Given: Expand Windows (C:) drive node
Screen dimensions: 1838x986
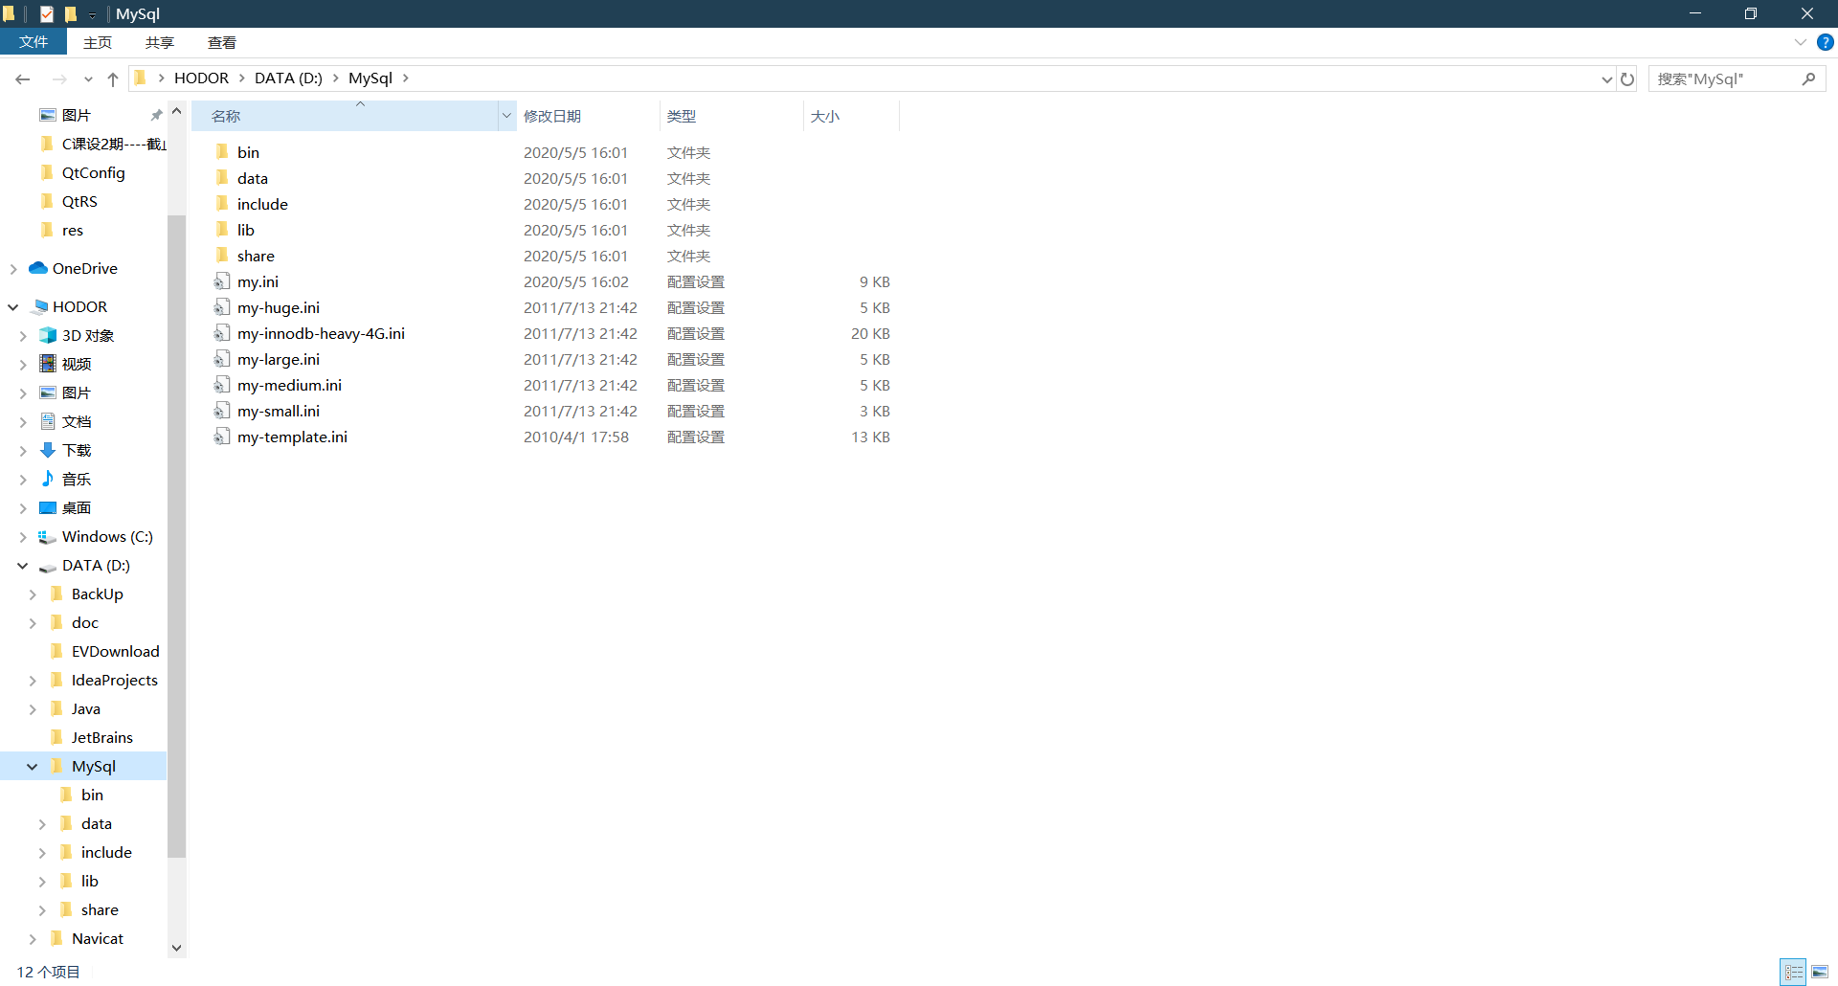Looking at the screenshot, I should click(x=23, y=537).
